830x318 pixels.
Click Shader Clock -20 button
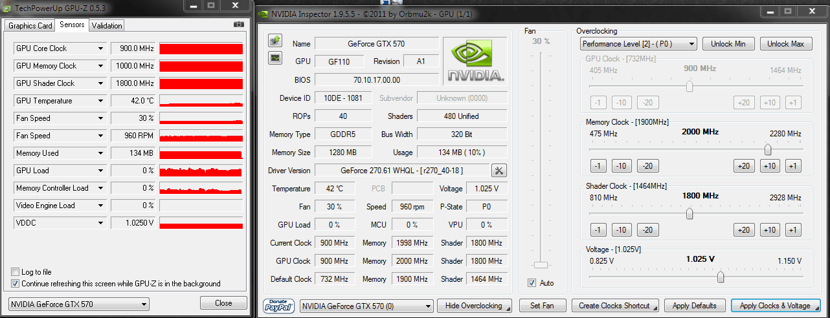point(647,230)
